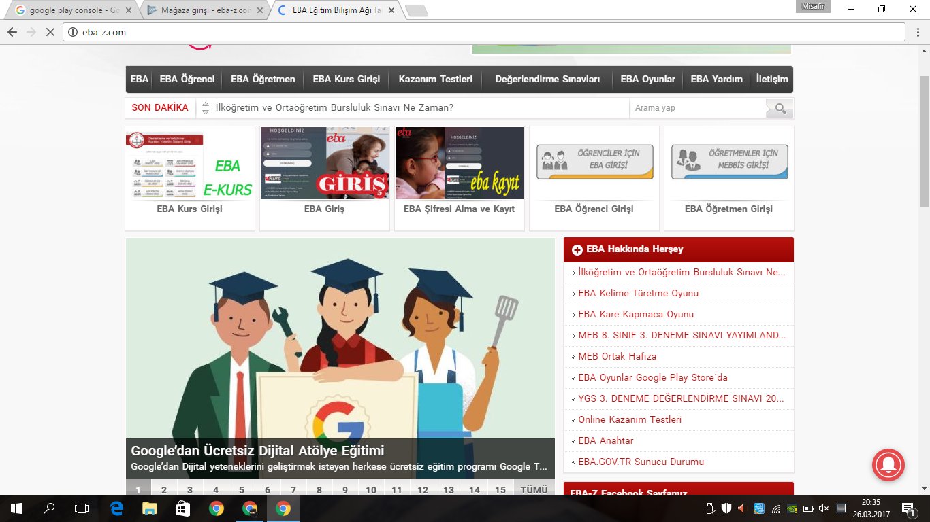Image resolution: width=930 pixels, height=522 pixels.
Task: Click the muted volume icon in system tray
Action: [x=824, y=508]
